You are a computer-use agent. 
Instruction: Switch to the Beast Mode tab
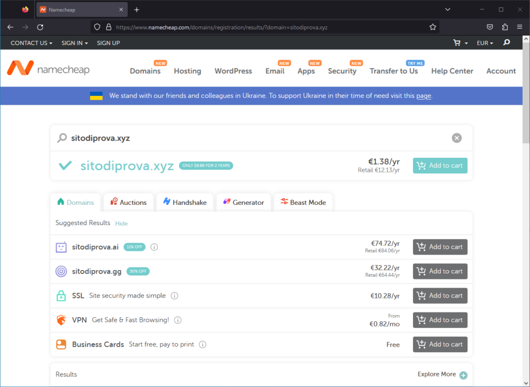click(x=303, y=202)
